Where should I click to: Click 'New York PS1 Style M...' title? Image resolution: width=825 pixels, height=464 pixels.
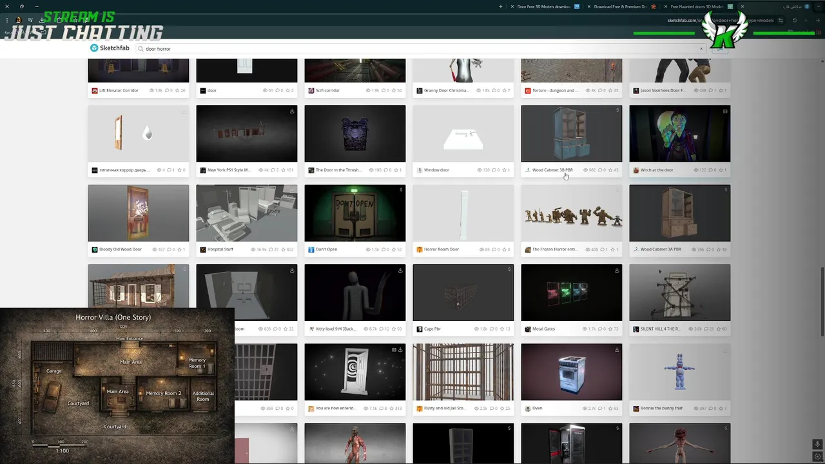(x=229, y=170)
